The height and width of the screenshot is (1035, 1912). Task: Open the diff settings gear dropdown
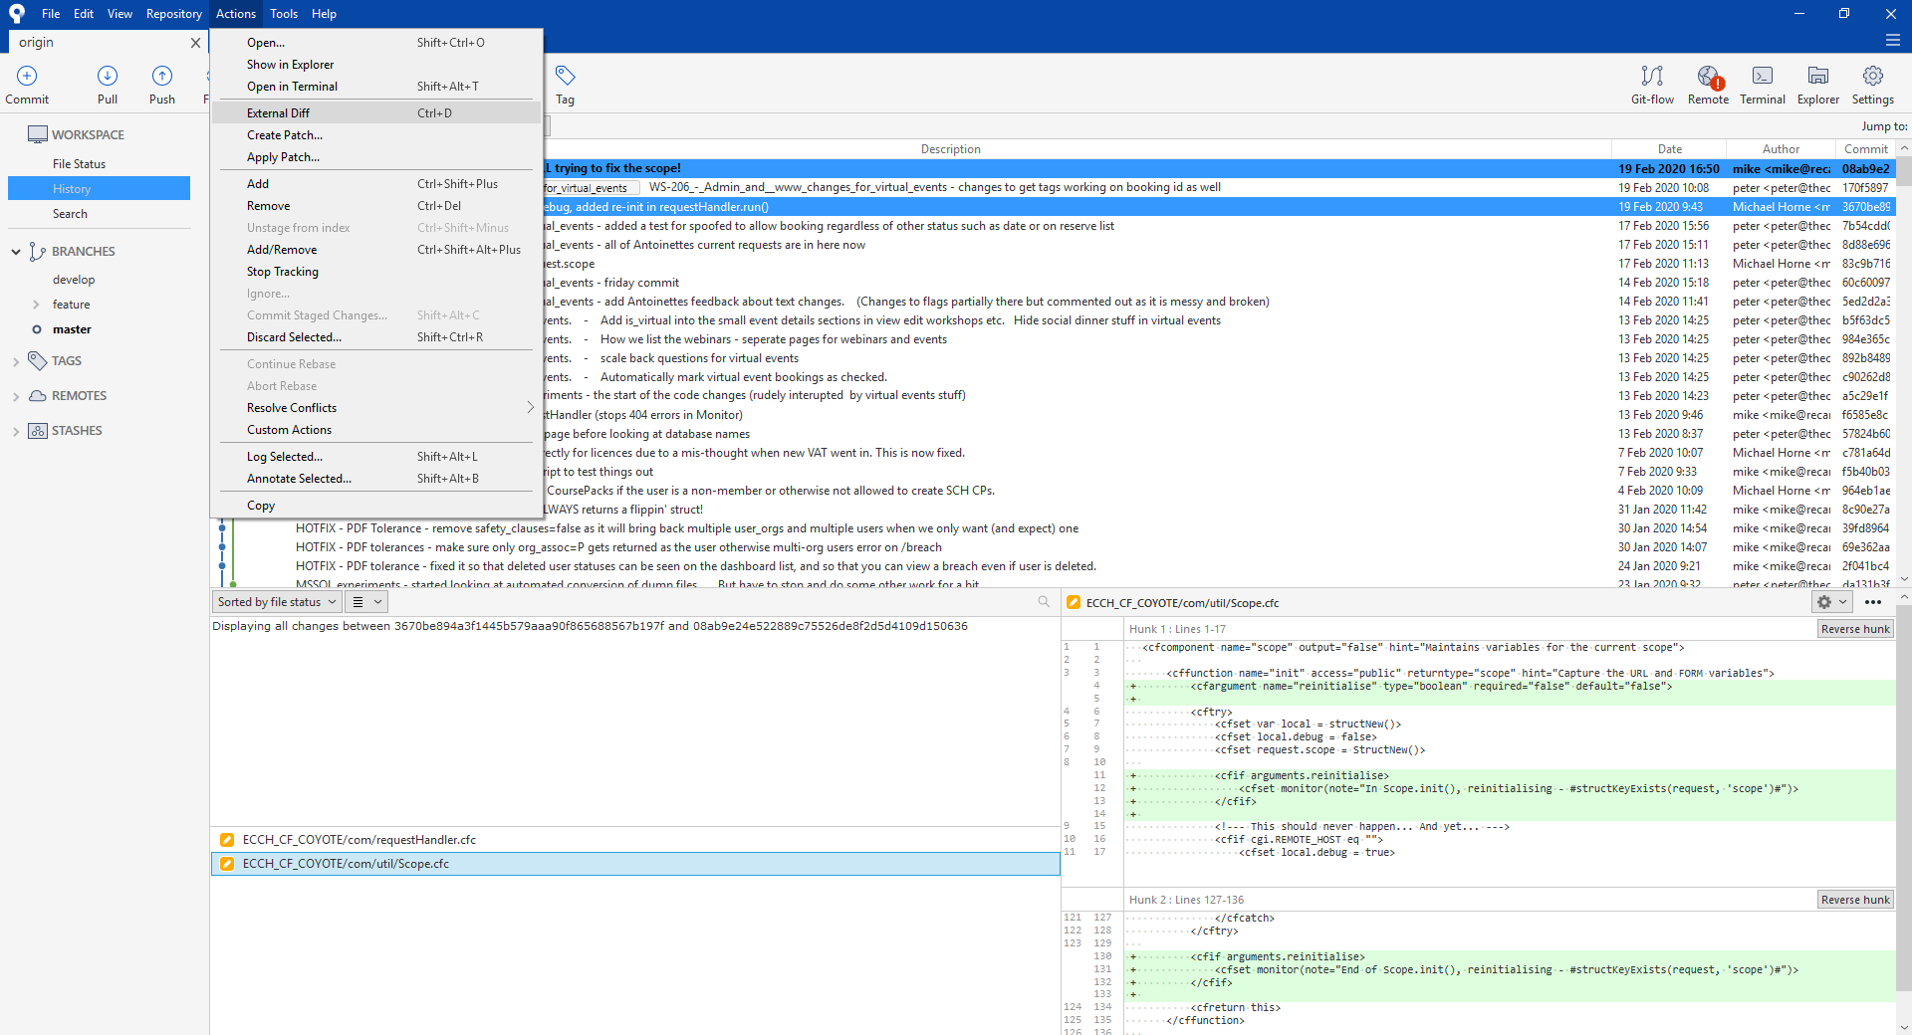pyautogui.click(x=1831, y=602)
